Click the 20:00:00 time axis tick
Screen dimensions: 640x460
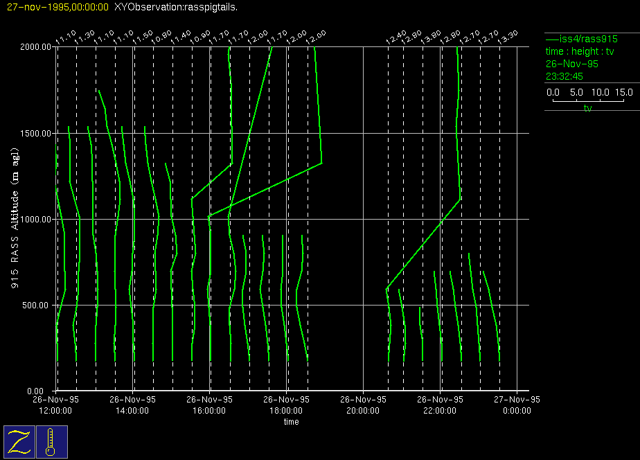[363, 405]
